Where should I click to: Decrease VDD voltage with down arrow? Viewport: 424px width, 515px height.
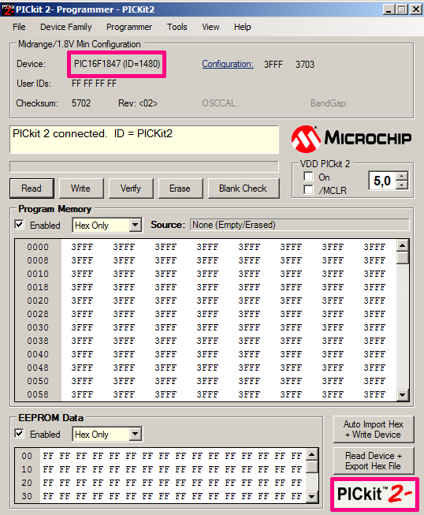(x=402, y=185)
